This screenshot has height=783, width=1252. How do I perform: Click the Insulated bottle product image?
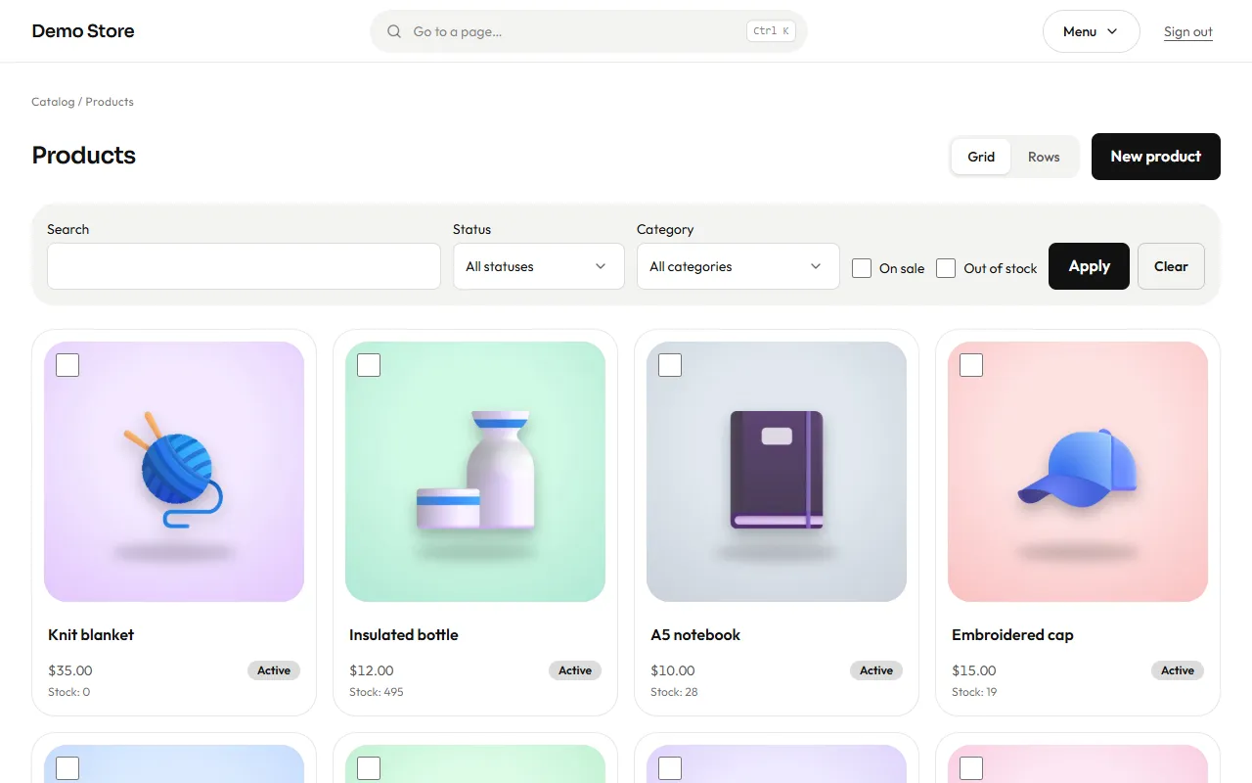475,472
